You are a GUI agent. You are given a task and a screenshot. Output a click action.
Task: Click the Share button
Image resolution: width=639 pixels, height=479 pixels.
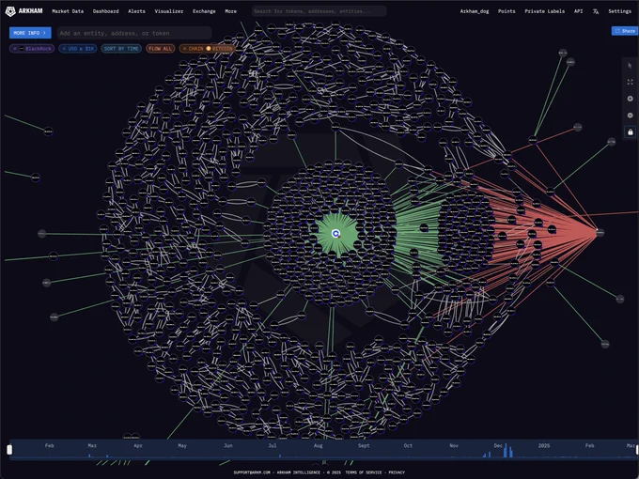625,31
